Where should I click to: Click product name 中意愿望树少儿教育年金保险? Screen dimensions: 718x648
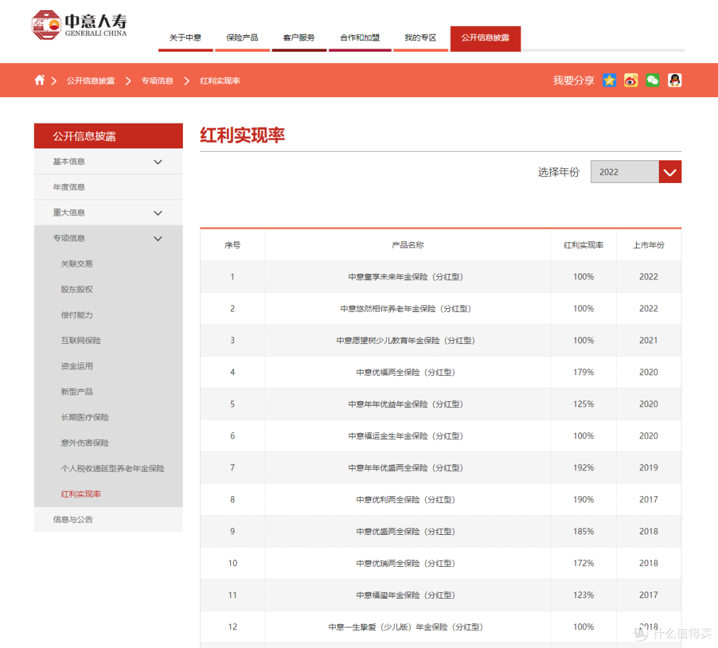[406, 341]
